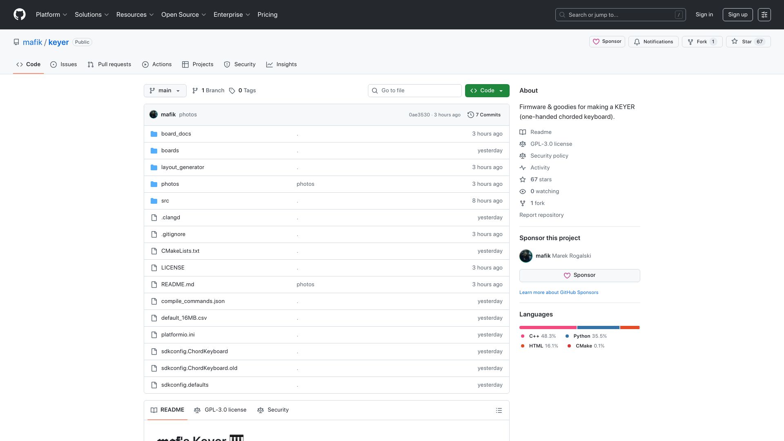Expand the Solutions menu

coord(92,15)
